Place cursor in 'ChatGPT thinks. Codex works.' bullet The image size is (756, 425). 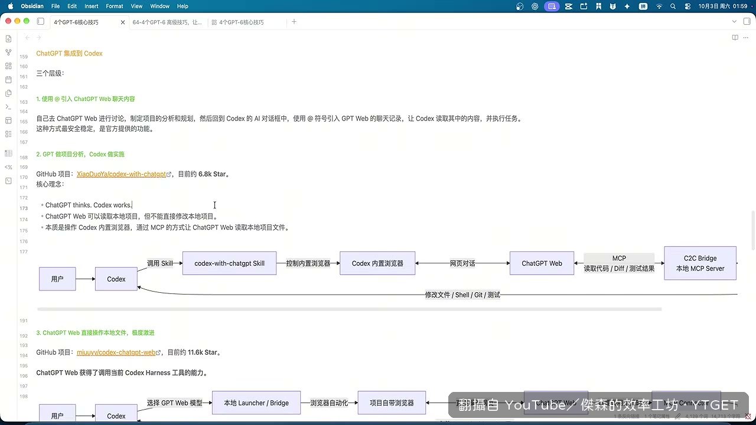click(x=89, y=205)
